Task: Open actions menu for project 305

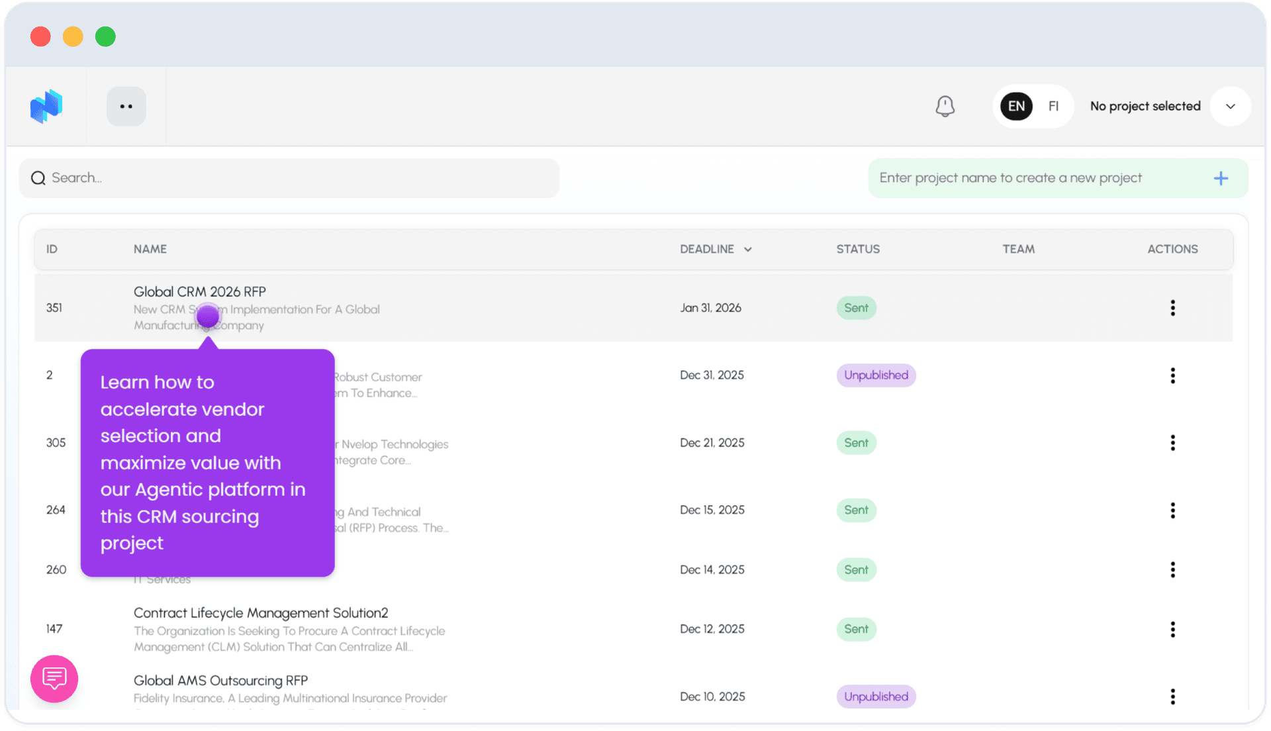Action: [1172, 443]
